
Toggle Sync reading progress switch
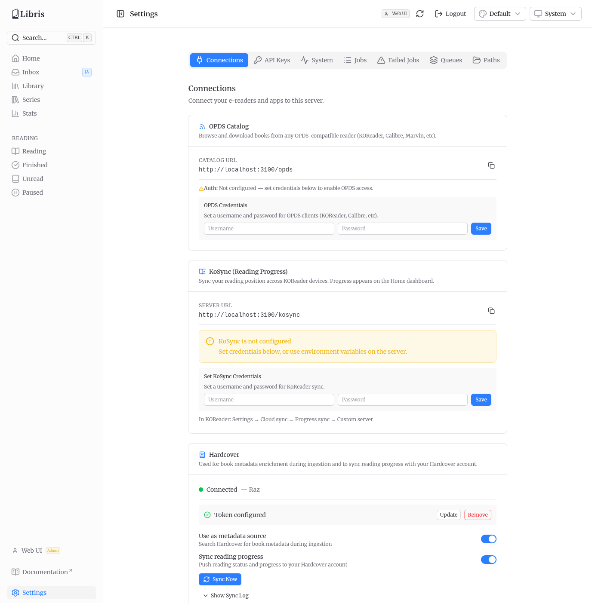click(x=488, y=560)
